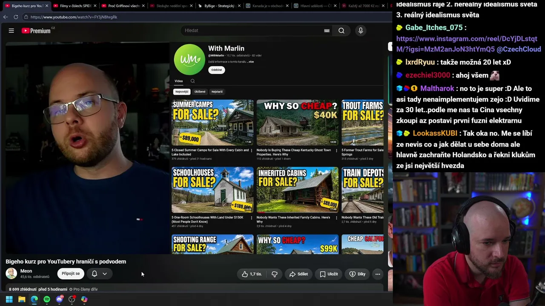545x306 pixels.
Task: Switch to Microsoft Edge in the taskbar
Action: coord(34,299)
